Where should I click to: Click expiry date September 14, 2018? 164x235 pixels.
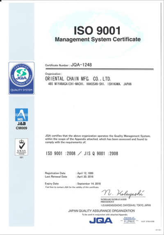89,184
